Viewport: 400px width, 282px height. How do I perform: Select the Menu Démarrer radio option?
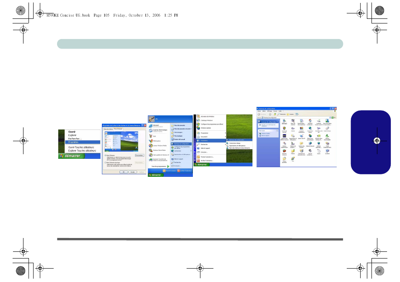pos(104,155)
